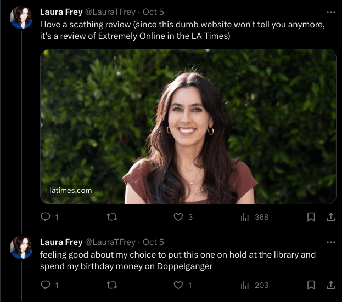Open the latimes.com link card image

(x=188, y=126)
